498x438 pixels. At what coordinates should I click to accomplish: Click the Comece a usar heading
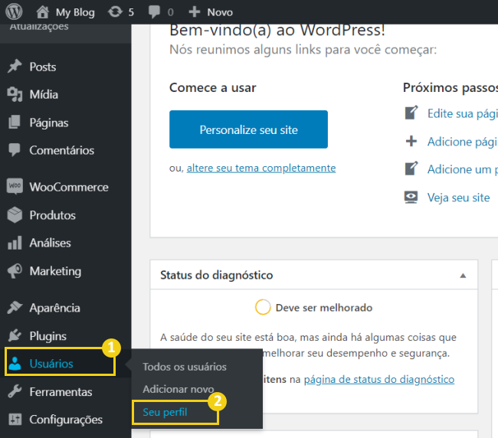click(x=212, y=87)
